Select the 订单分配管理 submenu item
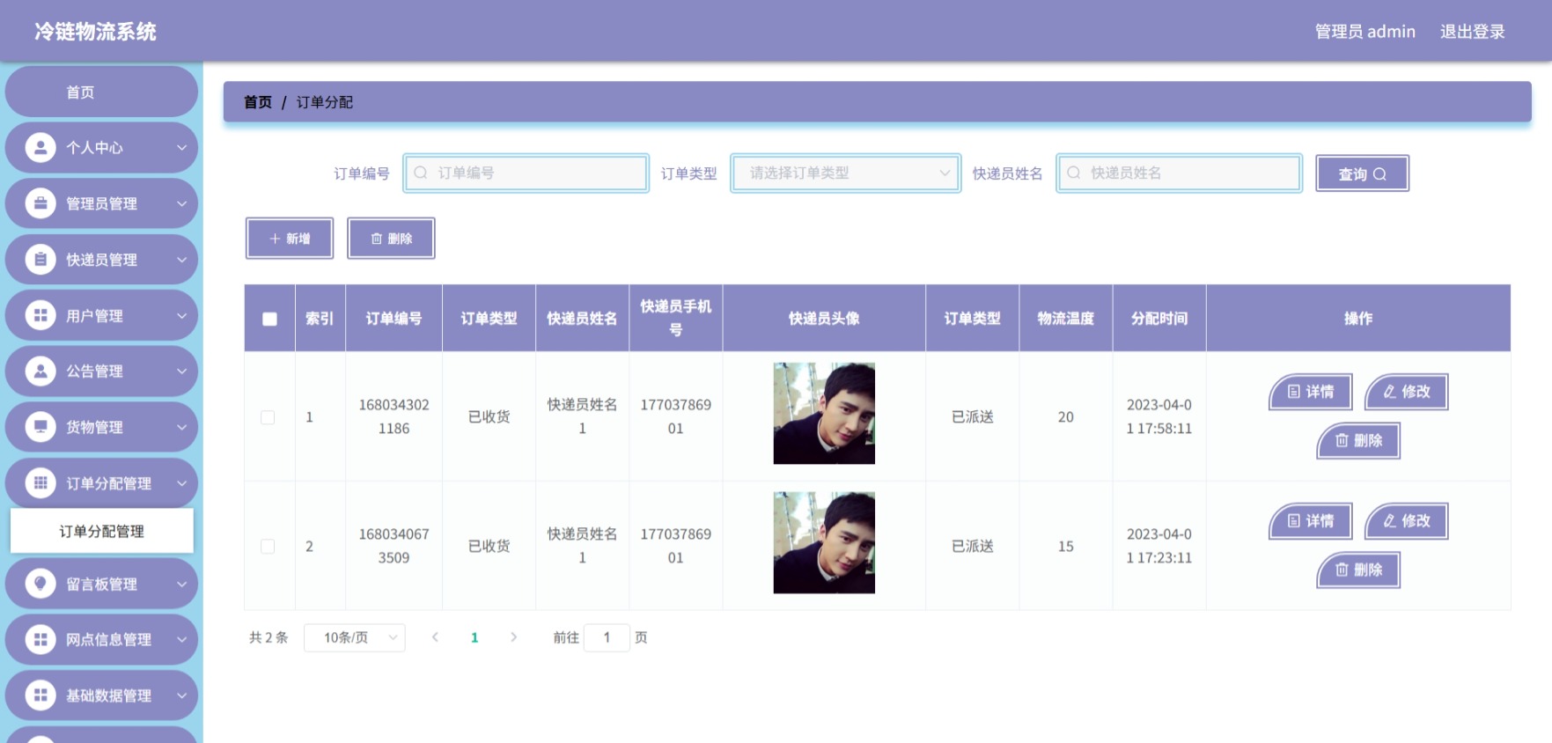1552x743 pixels. click(101, 531)
